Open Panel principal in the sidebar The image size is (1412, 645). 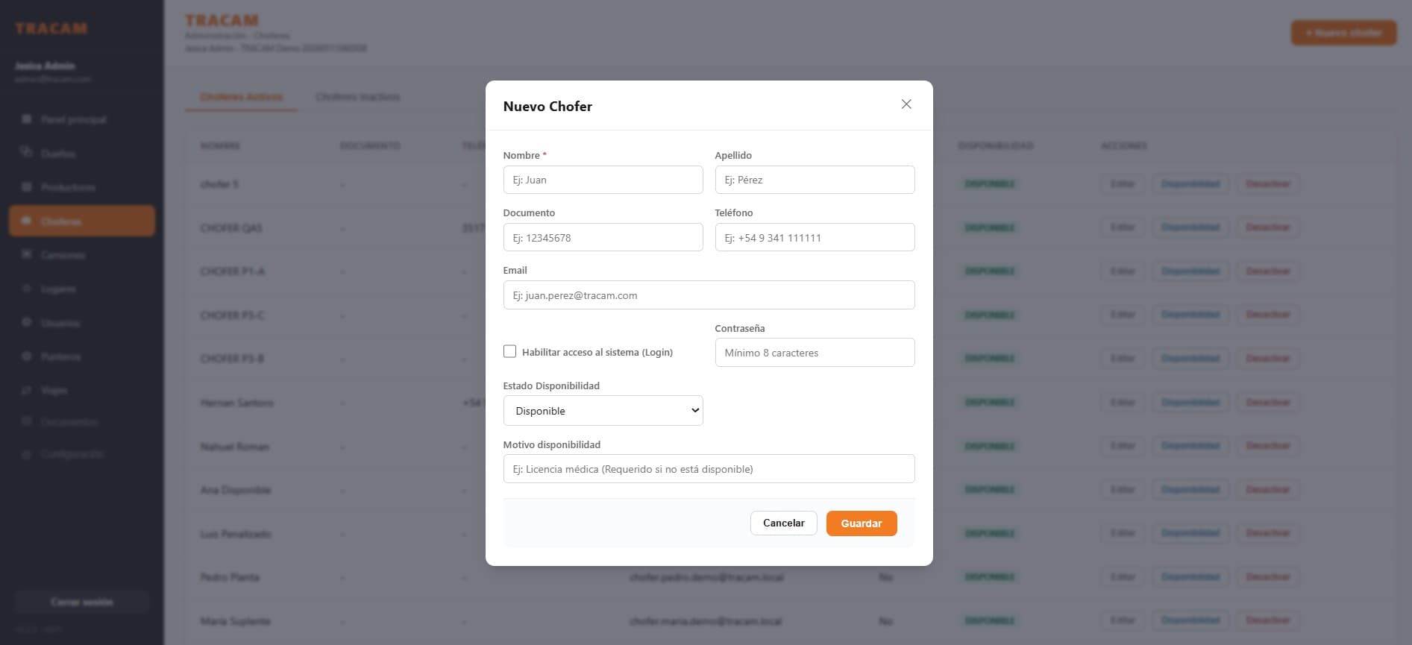tap(82, 119)
